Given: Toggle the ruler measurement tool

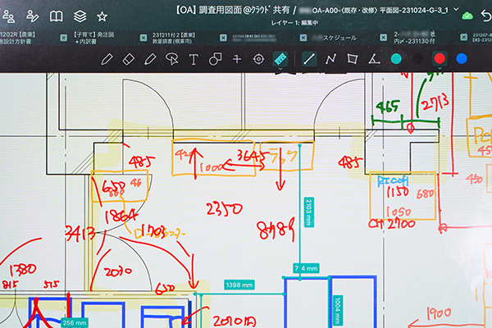Looking at the screenshot, I should pyautogui.click(x=280, y=59).
